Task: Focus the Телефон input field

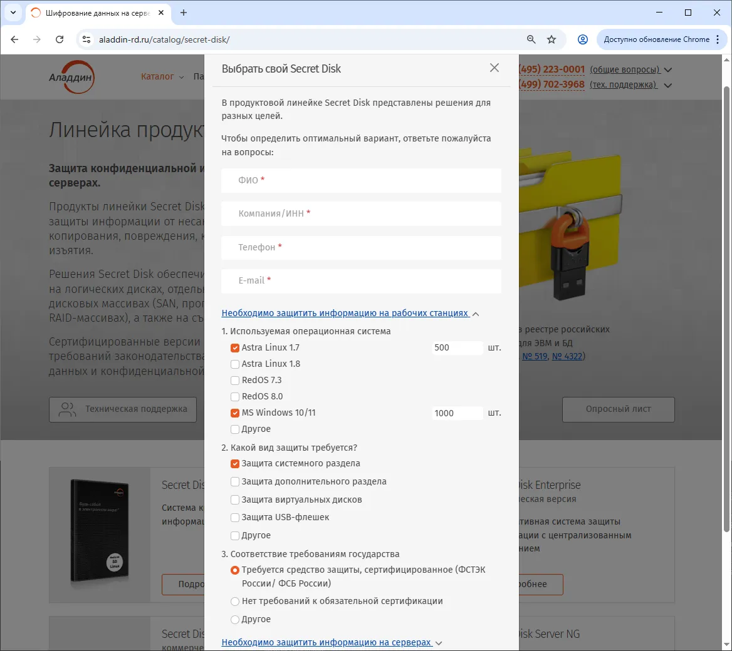Action: (362, 247)
